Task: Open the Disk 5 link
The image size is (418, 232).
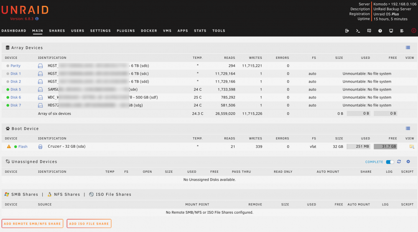Action: (x=16, y=89)
